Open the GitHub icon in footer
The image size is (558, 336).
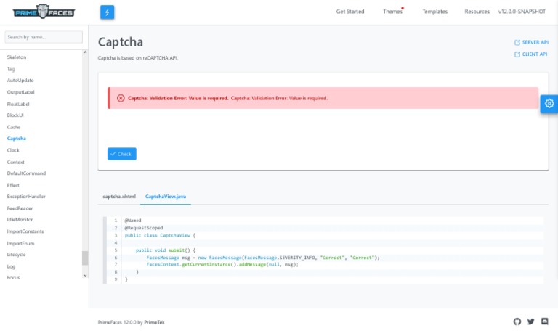[x=517, y=321]
